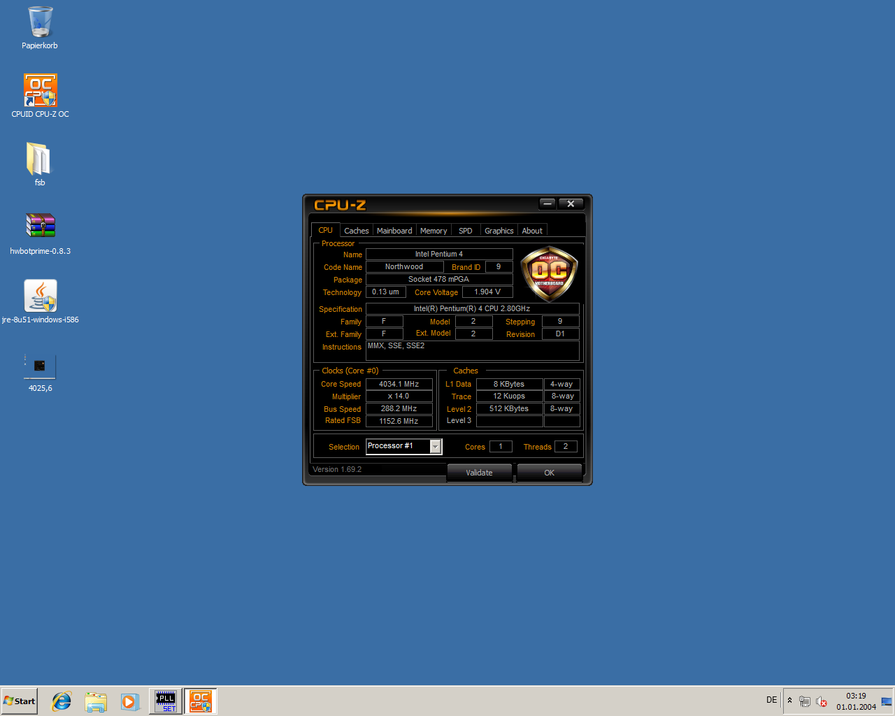Open the Mainboard tab
895x716 pixels.
pos(394,231)
